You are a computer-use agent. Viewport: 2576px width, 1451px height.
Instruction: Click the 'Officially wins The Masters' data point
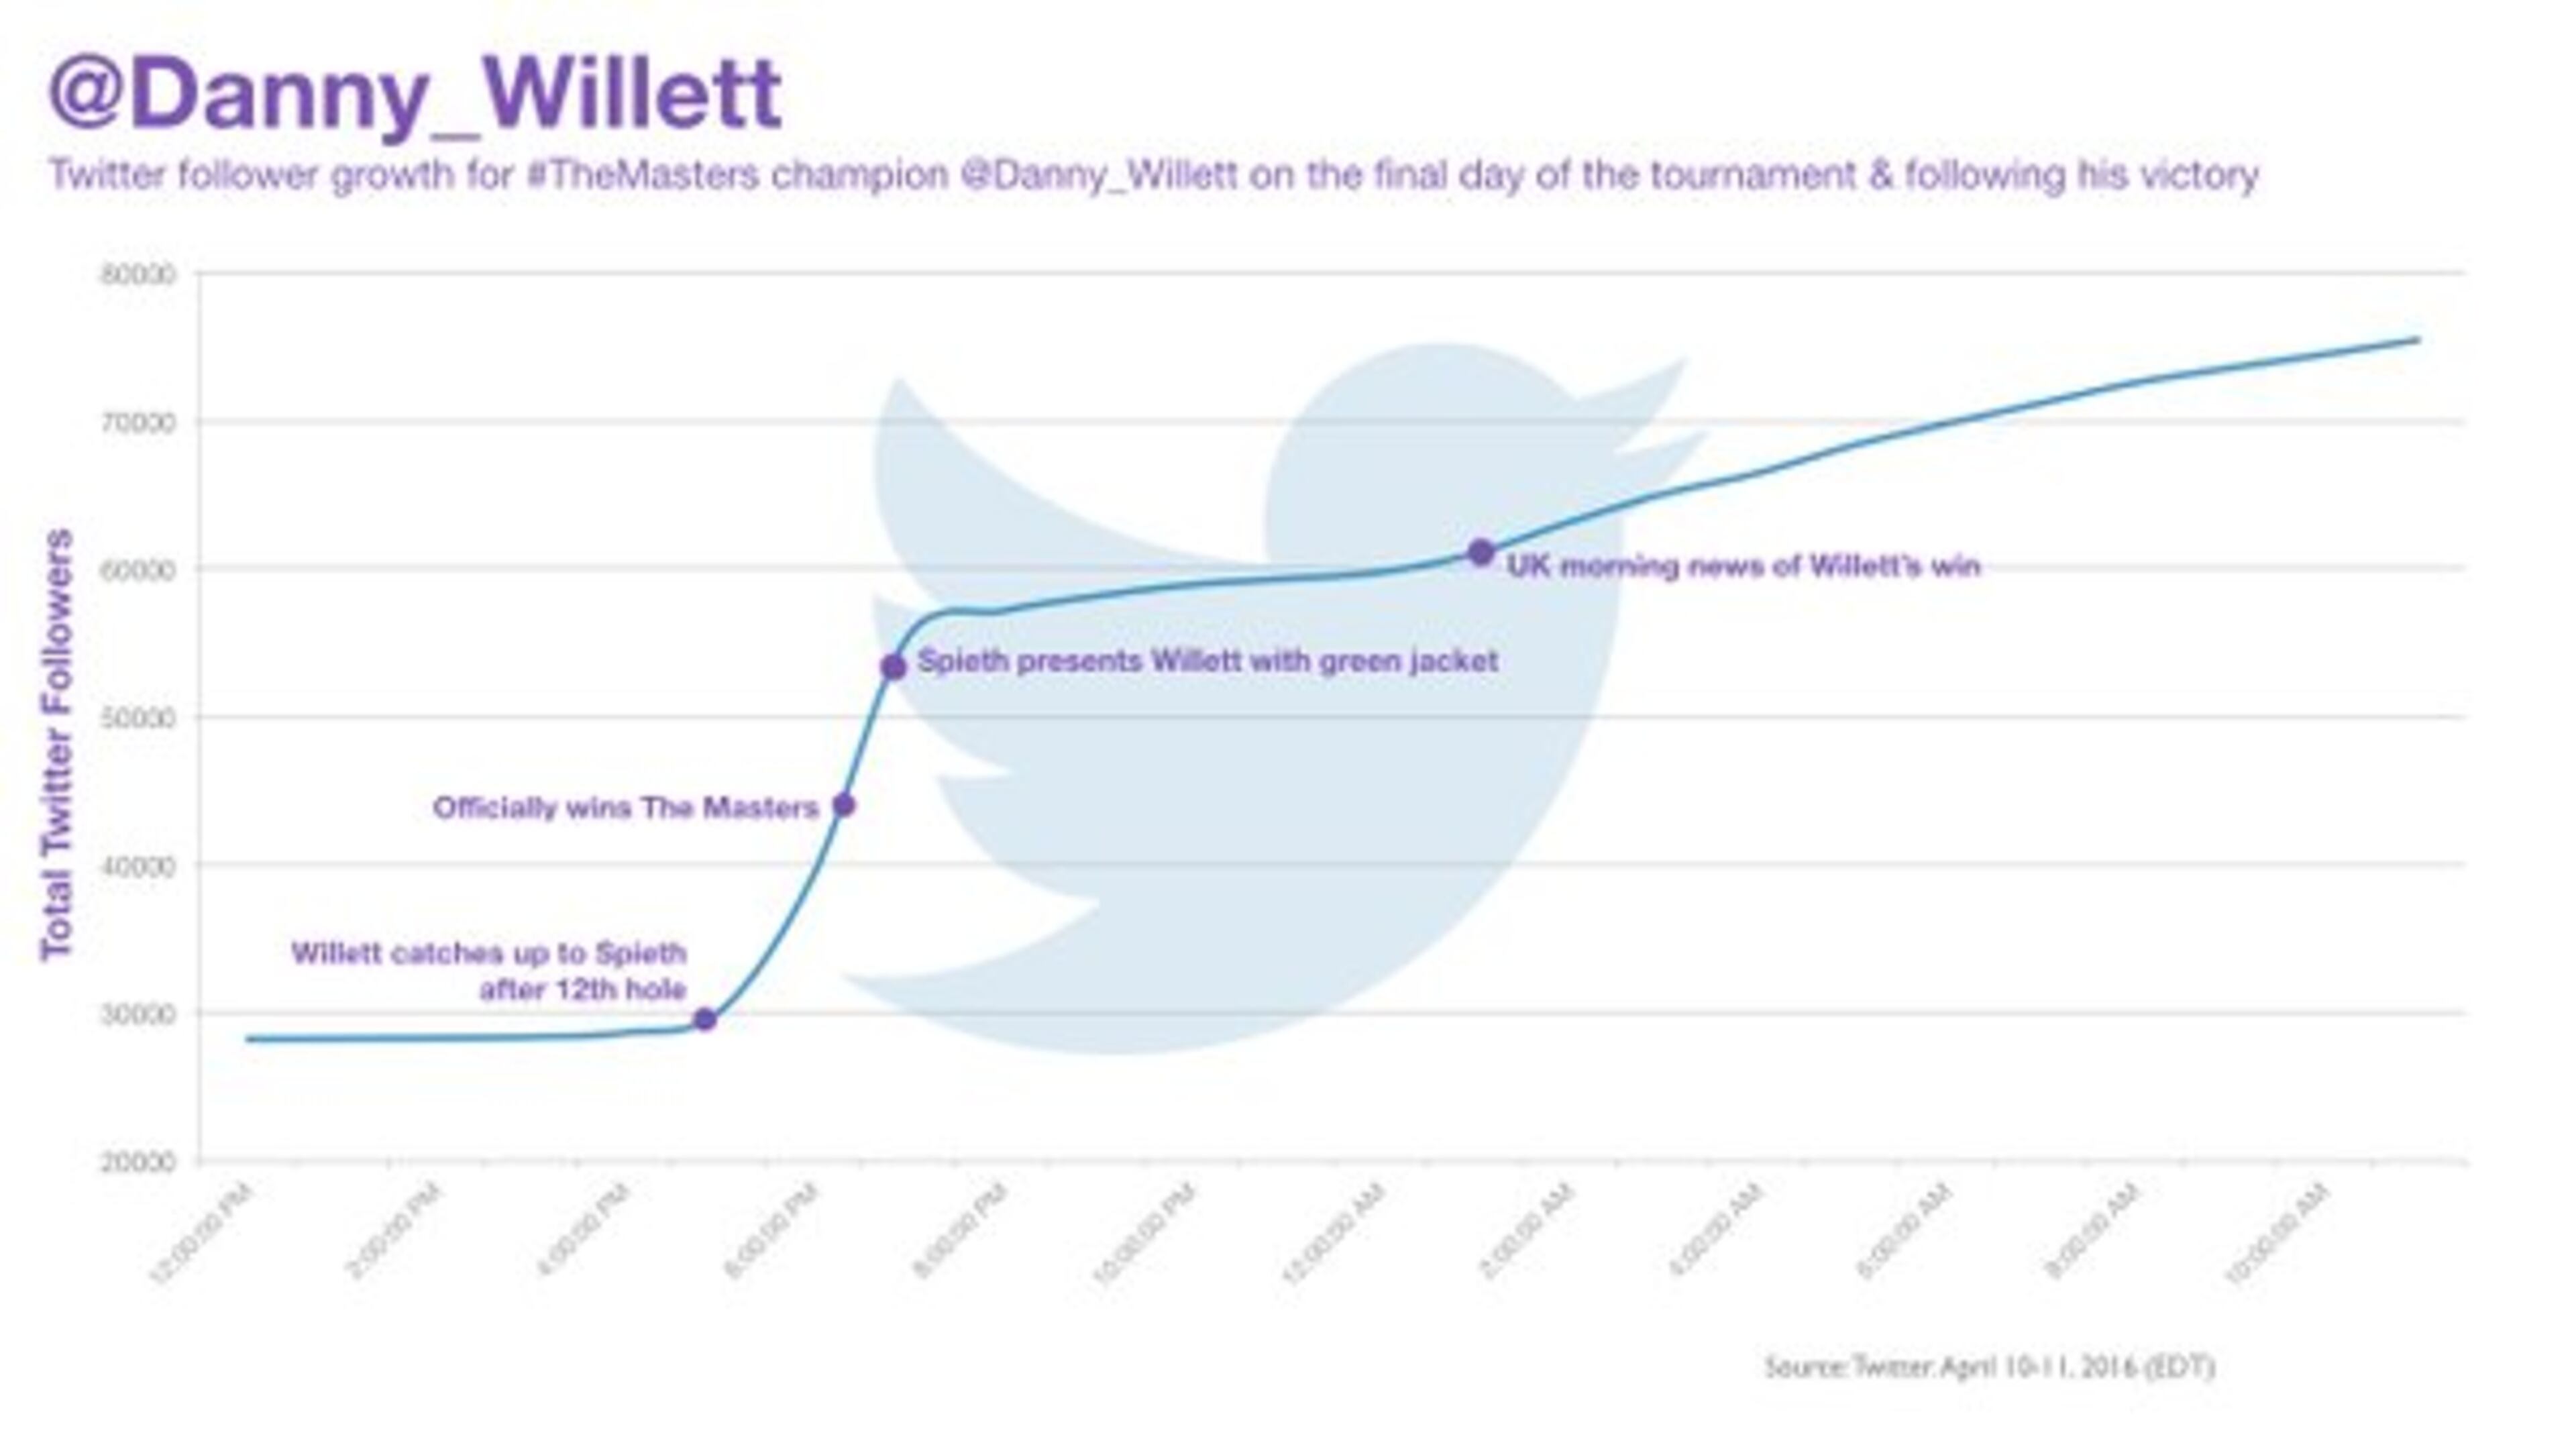click(x=844, y=806)
